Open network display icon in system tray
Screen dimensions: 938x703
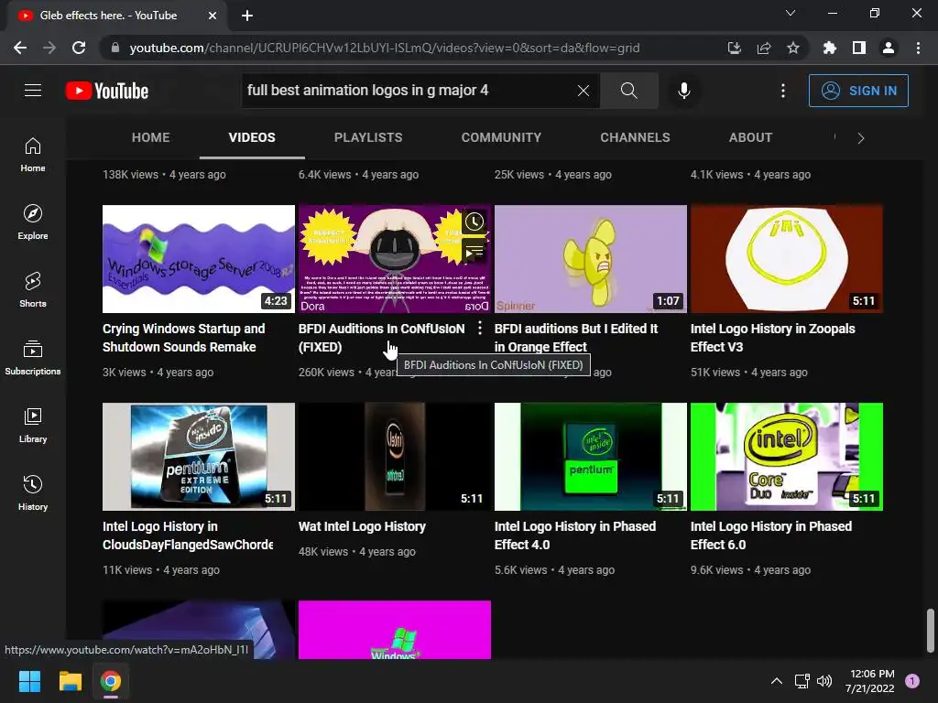tap(802, 681)
